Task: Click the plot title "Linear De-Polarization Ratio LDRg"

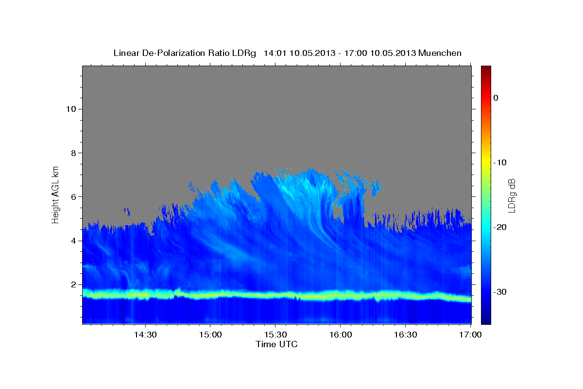Action: (184, 53)
